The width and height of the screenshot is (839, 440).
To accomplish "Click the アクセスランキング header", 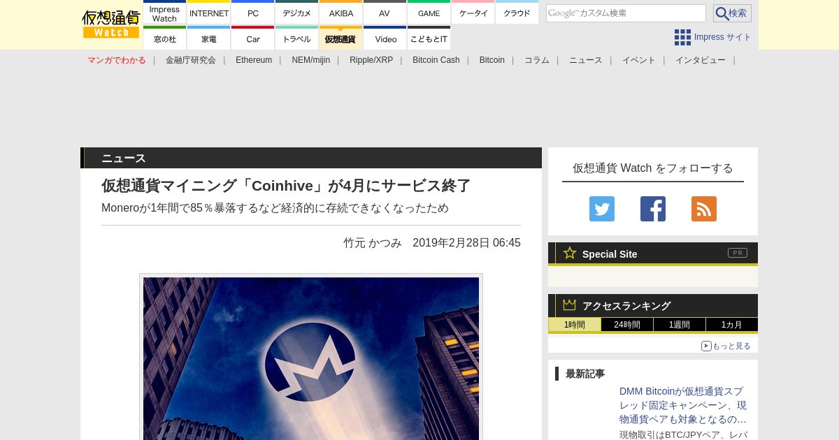I will pos(626,306).
